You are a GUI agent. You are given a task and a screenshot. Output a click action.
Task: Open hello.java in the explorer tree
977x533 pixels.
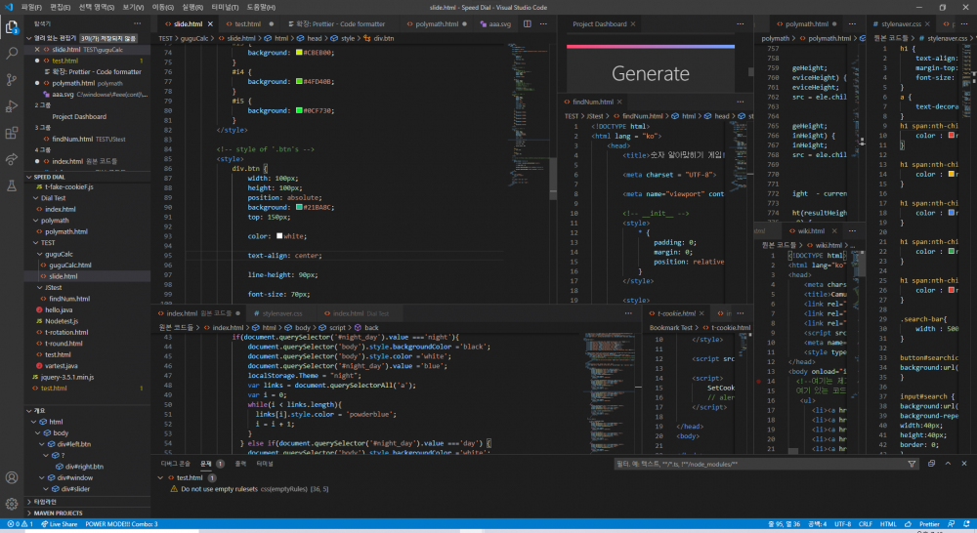59,310
